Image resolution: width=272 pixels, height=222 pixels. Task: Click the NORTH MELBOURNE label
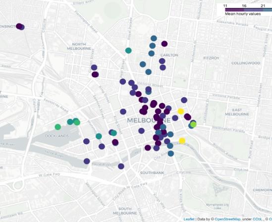79,46
